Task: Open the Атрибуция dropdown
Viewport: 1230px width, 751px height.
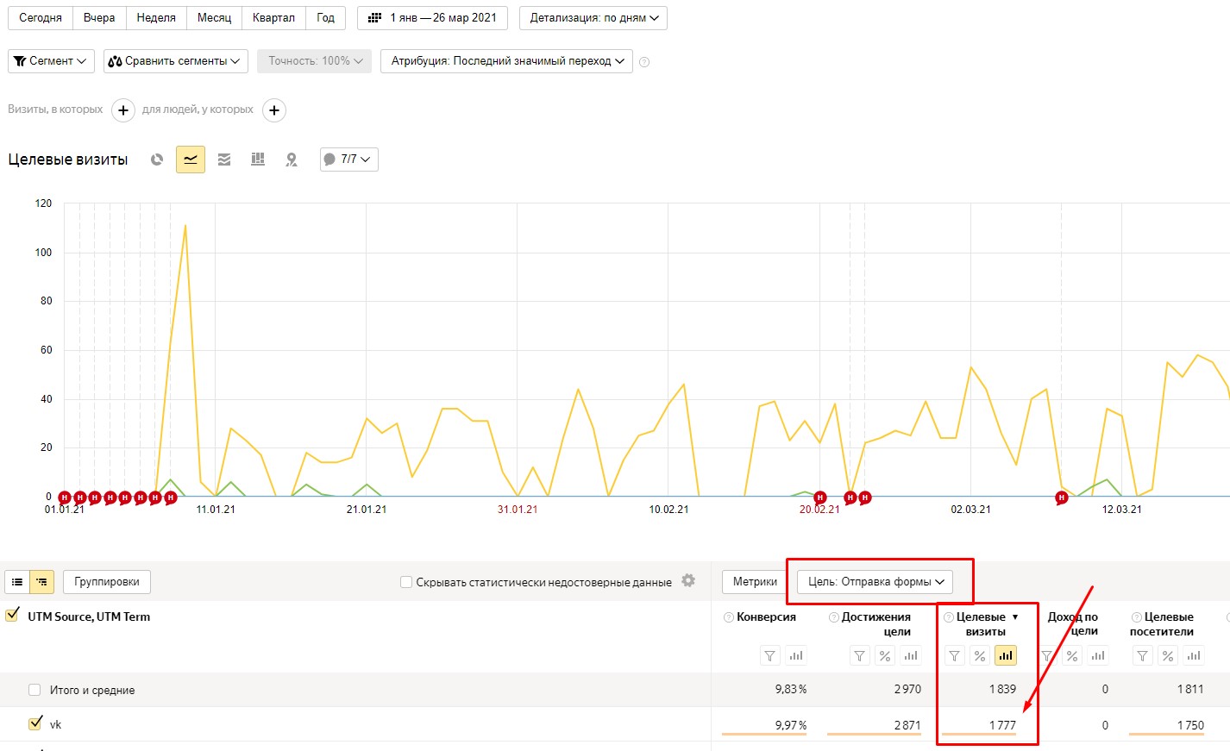Action: pyautogui.click(x=506, y=61)
